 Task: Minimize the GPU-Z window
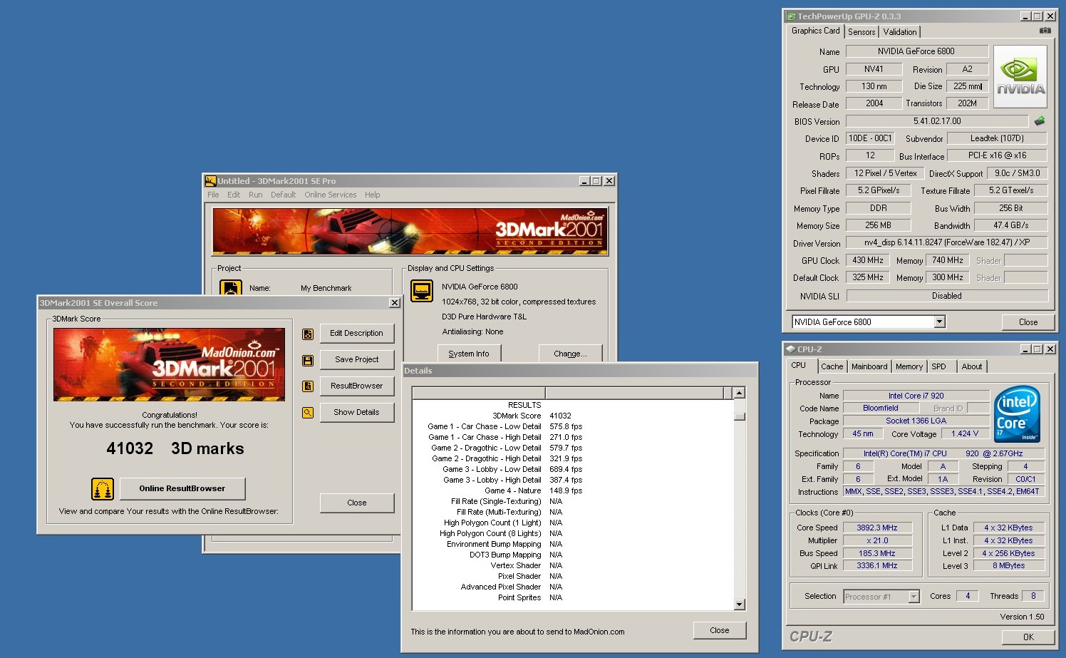pos(1025,16)
